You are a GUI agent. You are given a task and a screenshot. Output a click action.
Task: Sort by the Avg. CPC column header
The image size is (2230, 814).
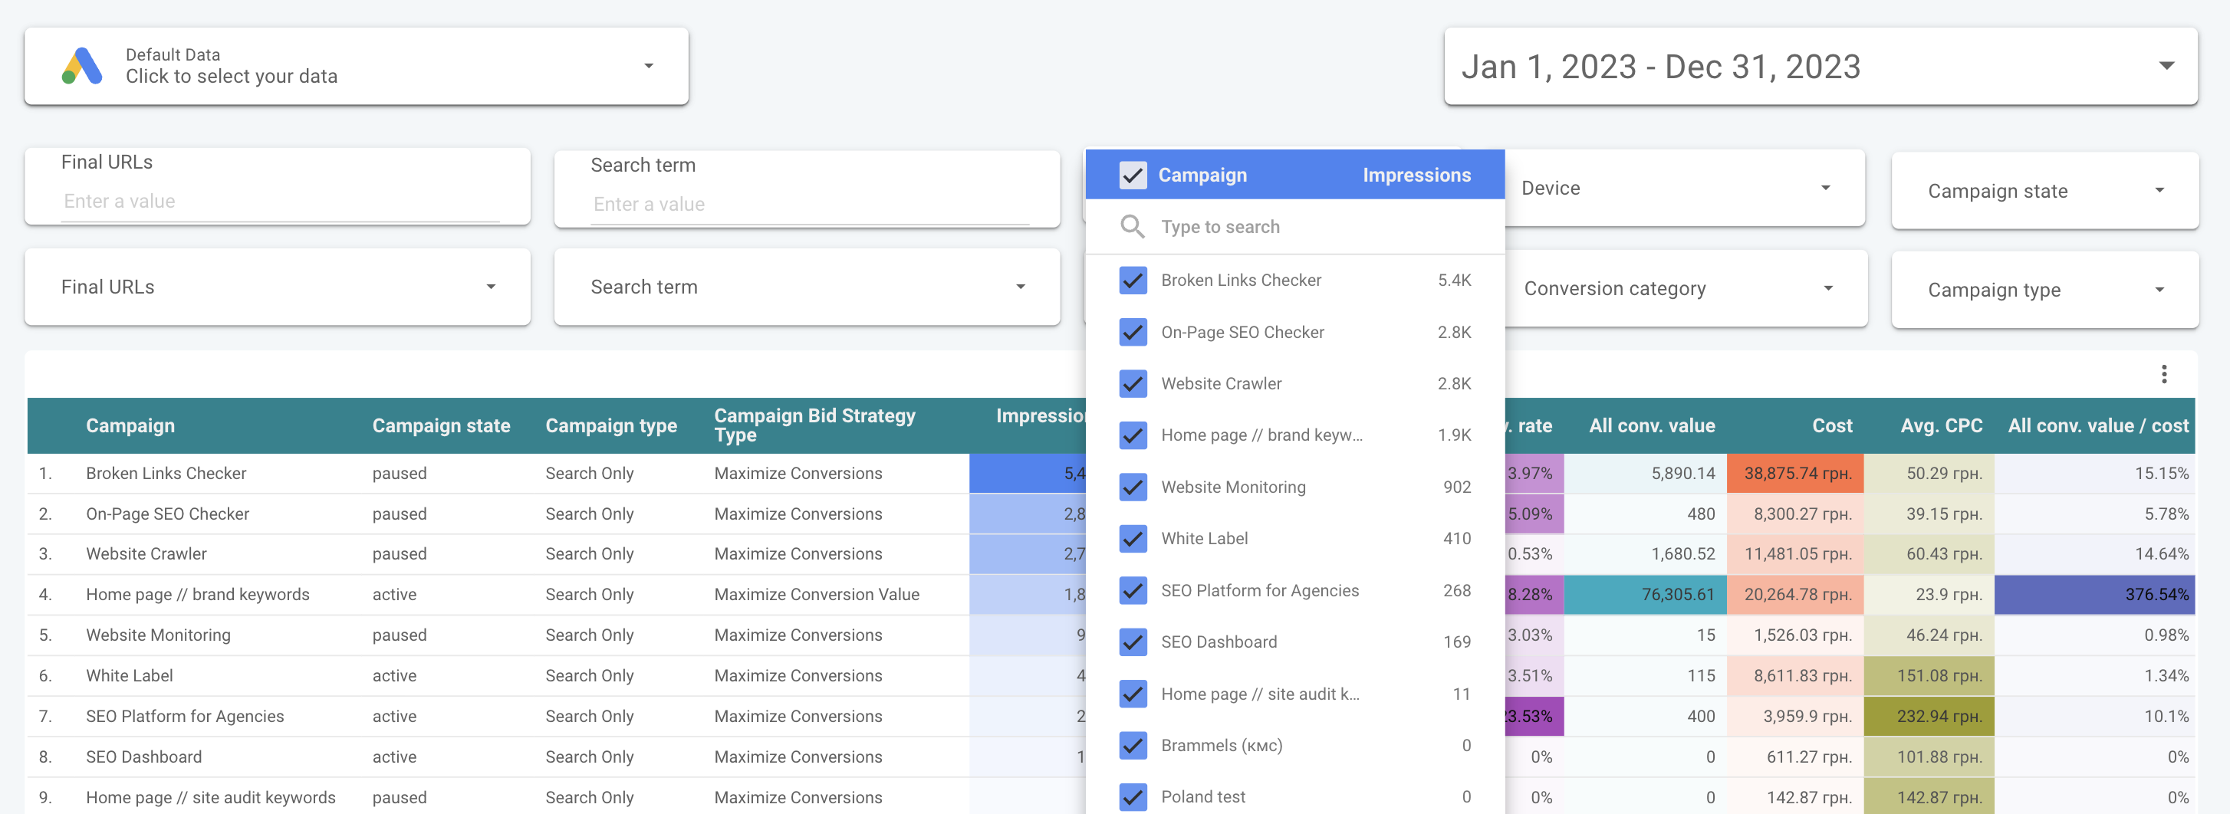[x=1941, y=425]
